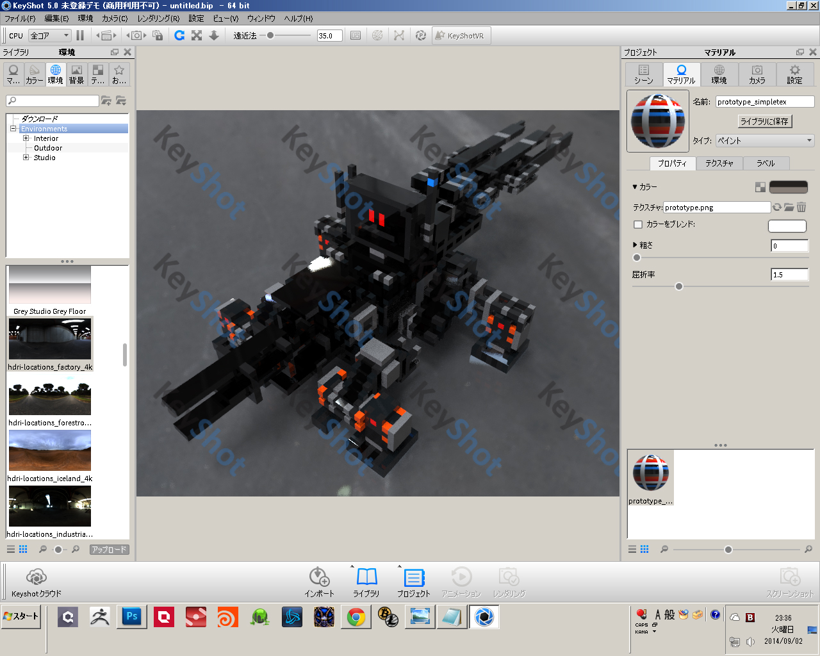
Task: Open the Favorites star library tab
Action: [119, 74]
